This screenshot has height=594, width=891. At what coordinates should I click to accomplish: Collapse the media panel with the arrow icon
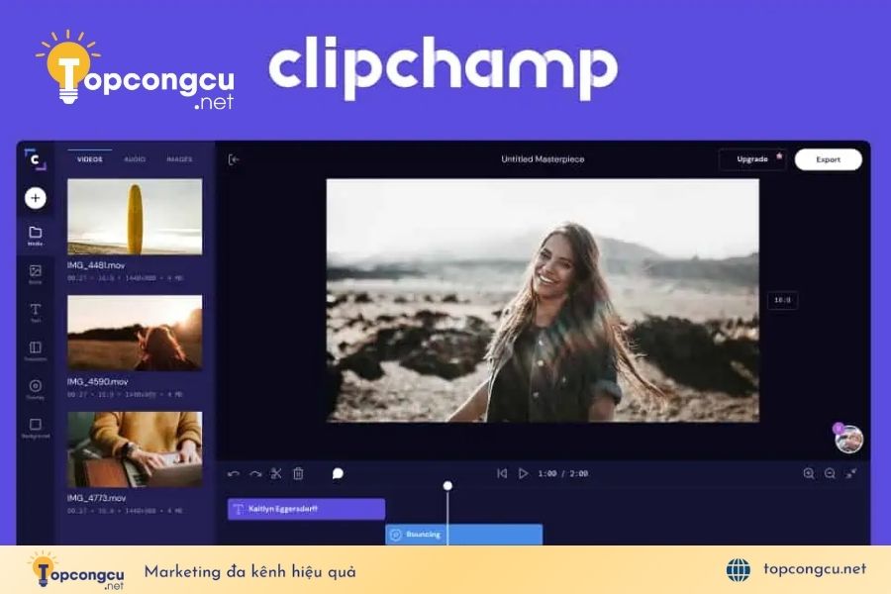233,159
